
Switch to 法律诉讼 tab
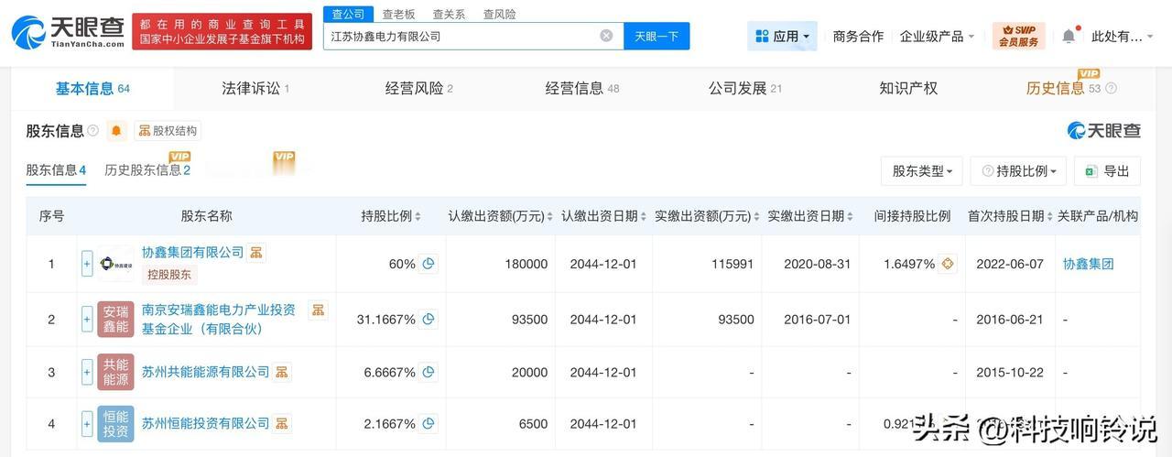(x=255, y=88)
